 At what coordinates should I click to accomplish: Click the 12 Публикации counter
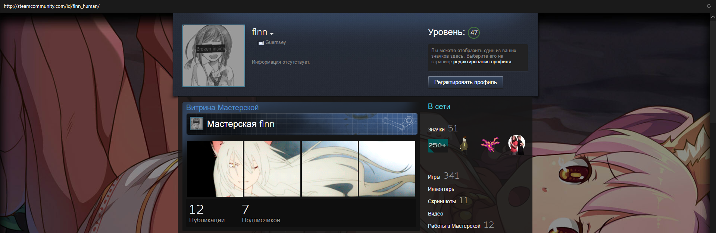coord(207,213)
